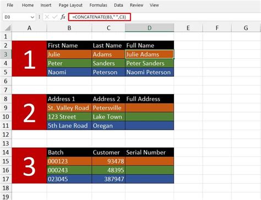Select the Page Layout tab
The image size is (261, 200).
(x=70, y=5)
